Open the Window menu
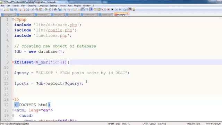 pos(87,6)
